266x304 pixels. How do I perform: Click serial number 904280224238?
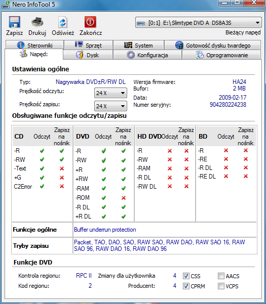(x=228, y=105)
